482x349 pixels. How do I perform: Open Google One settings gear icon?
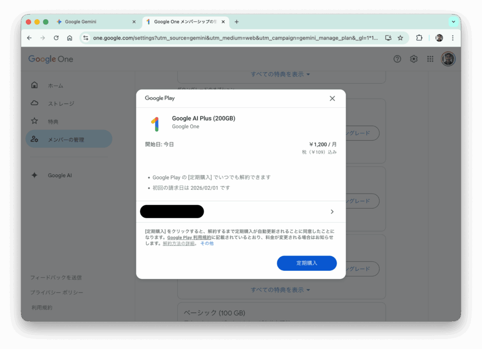(x=414, y=59)
